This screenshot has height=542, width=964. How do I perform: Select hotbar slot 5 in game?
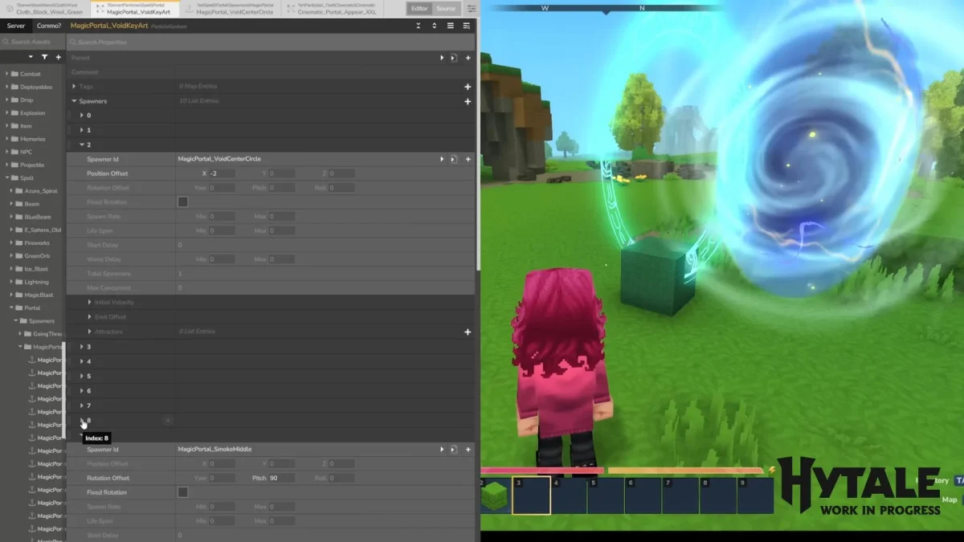606,496
